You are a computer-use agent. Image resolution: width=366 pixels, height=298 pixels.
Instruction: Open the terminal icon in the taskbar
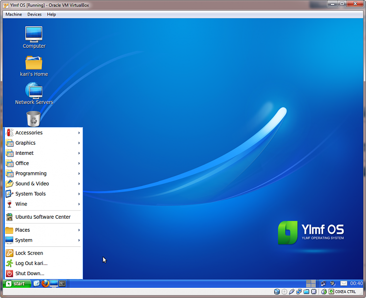[62, 283]
